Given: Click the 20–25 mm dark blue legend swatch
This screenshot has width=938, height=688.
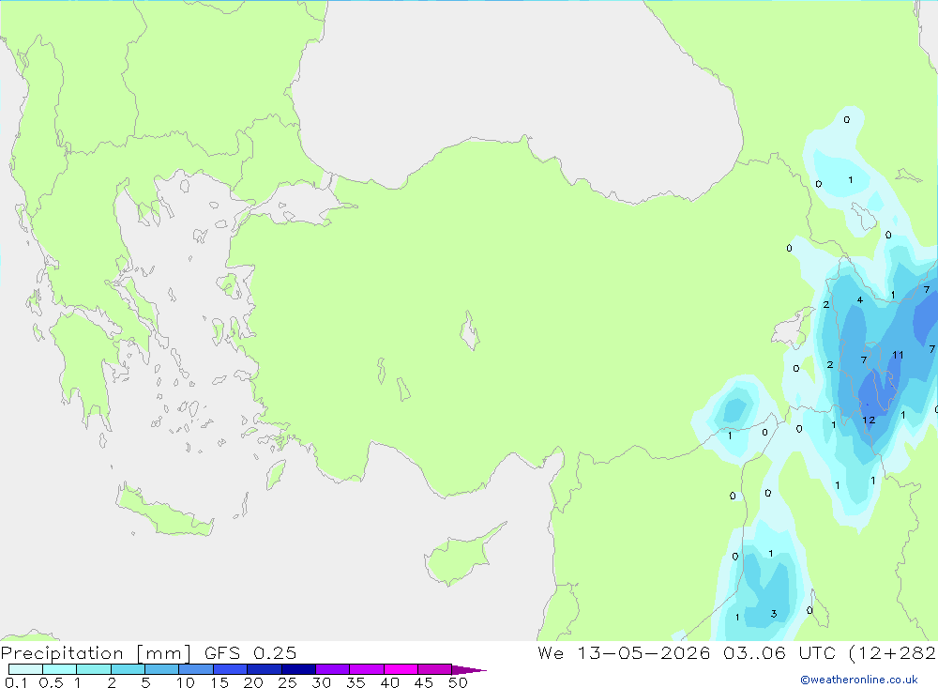Looking at the screenshot, I should pos(264,669).
